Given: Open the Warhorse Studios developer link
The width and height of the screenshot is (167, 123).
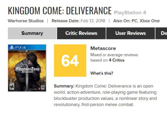Looking at the screenshot, I should tap(26, 21).
